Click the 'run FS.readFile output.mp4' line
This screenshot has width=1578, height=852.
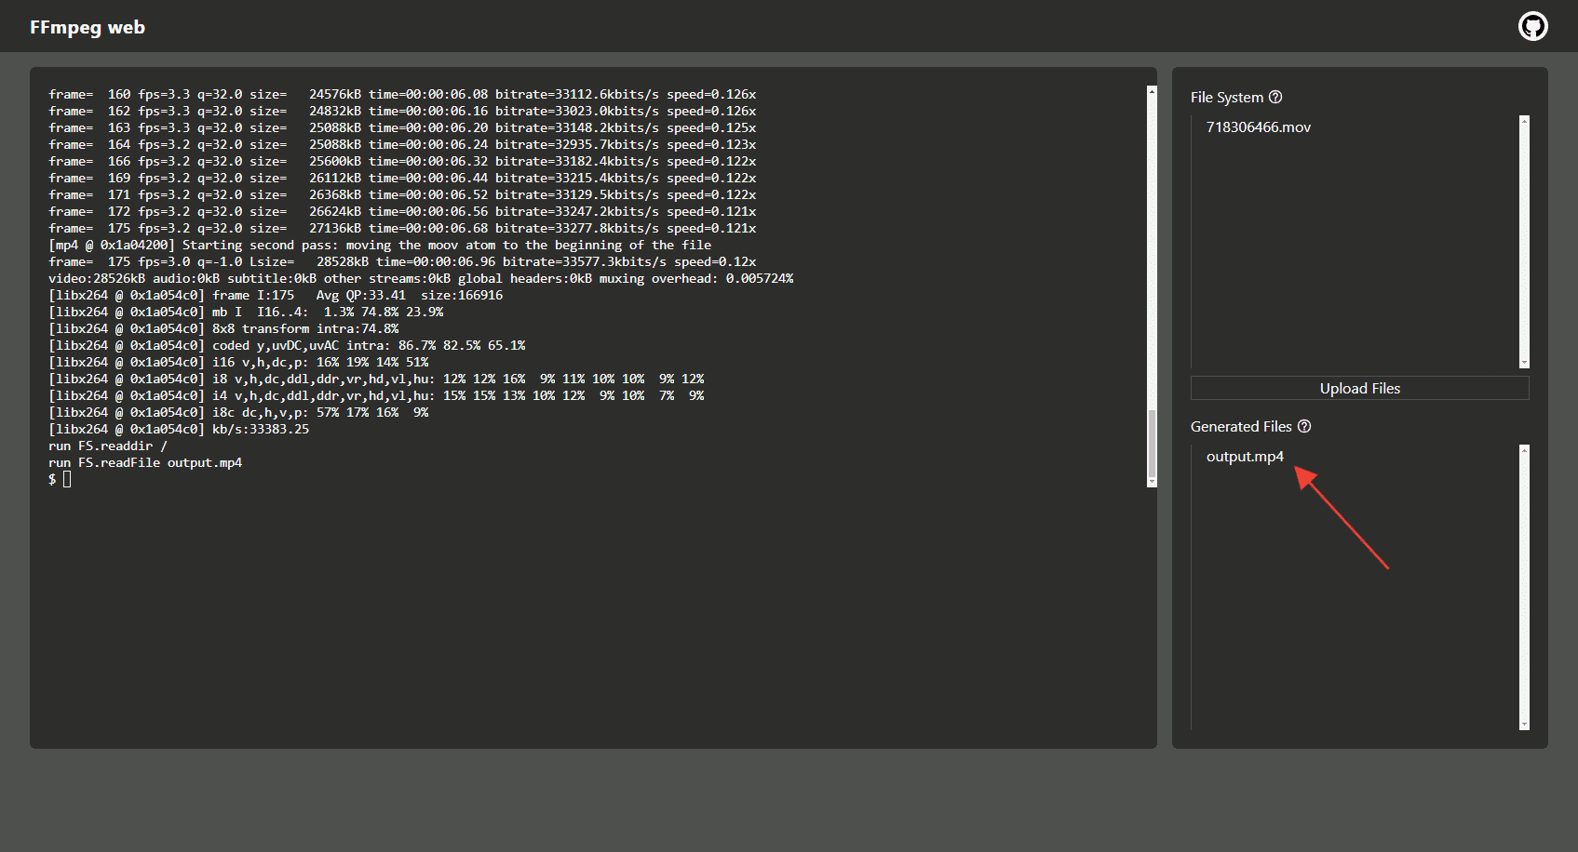pyautogui.click(x=145, y=462)
